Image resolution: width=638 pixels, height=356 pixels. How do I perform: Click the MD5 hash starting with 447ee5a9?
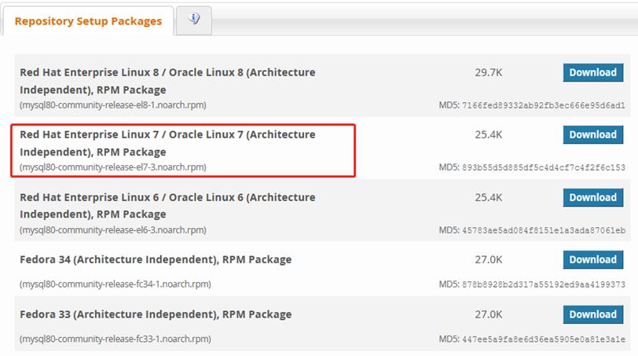pos(543,339)
